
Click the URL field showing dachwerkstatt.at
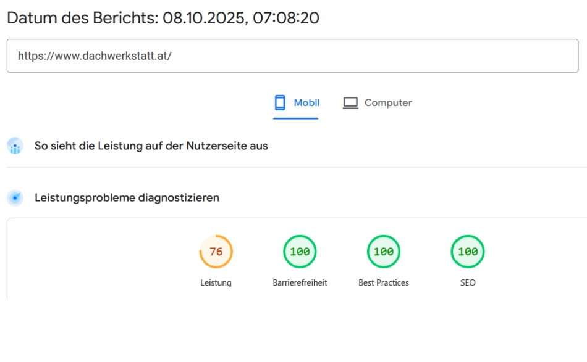tap(292, 56)
